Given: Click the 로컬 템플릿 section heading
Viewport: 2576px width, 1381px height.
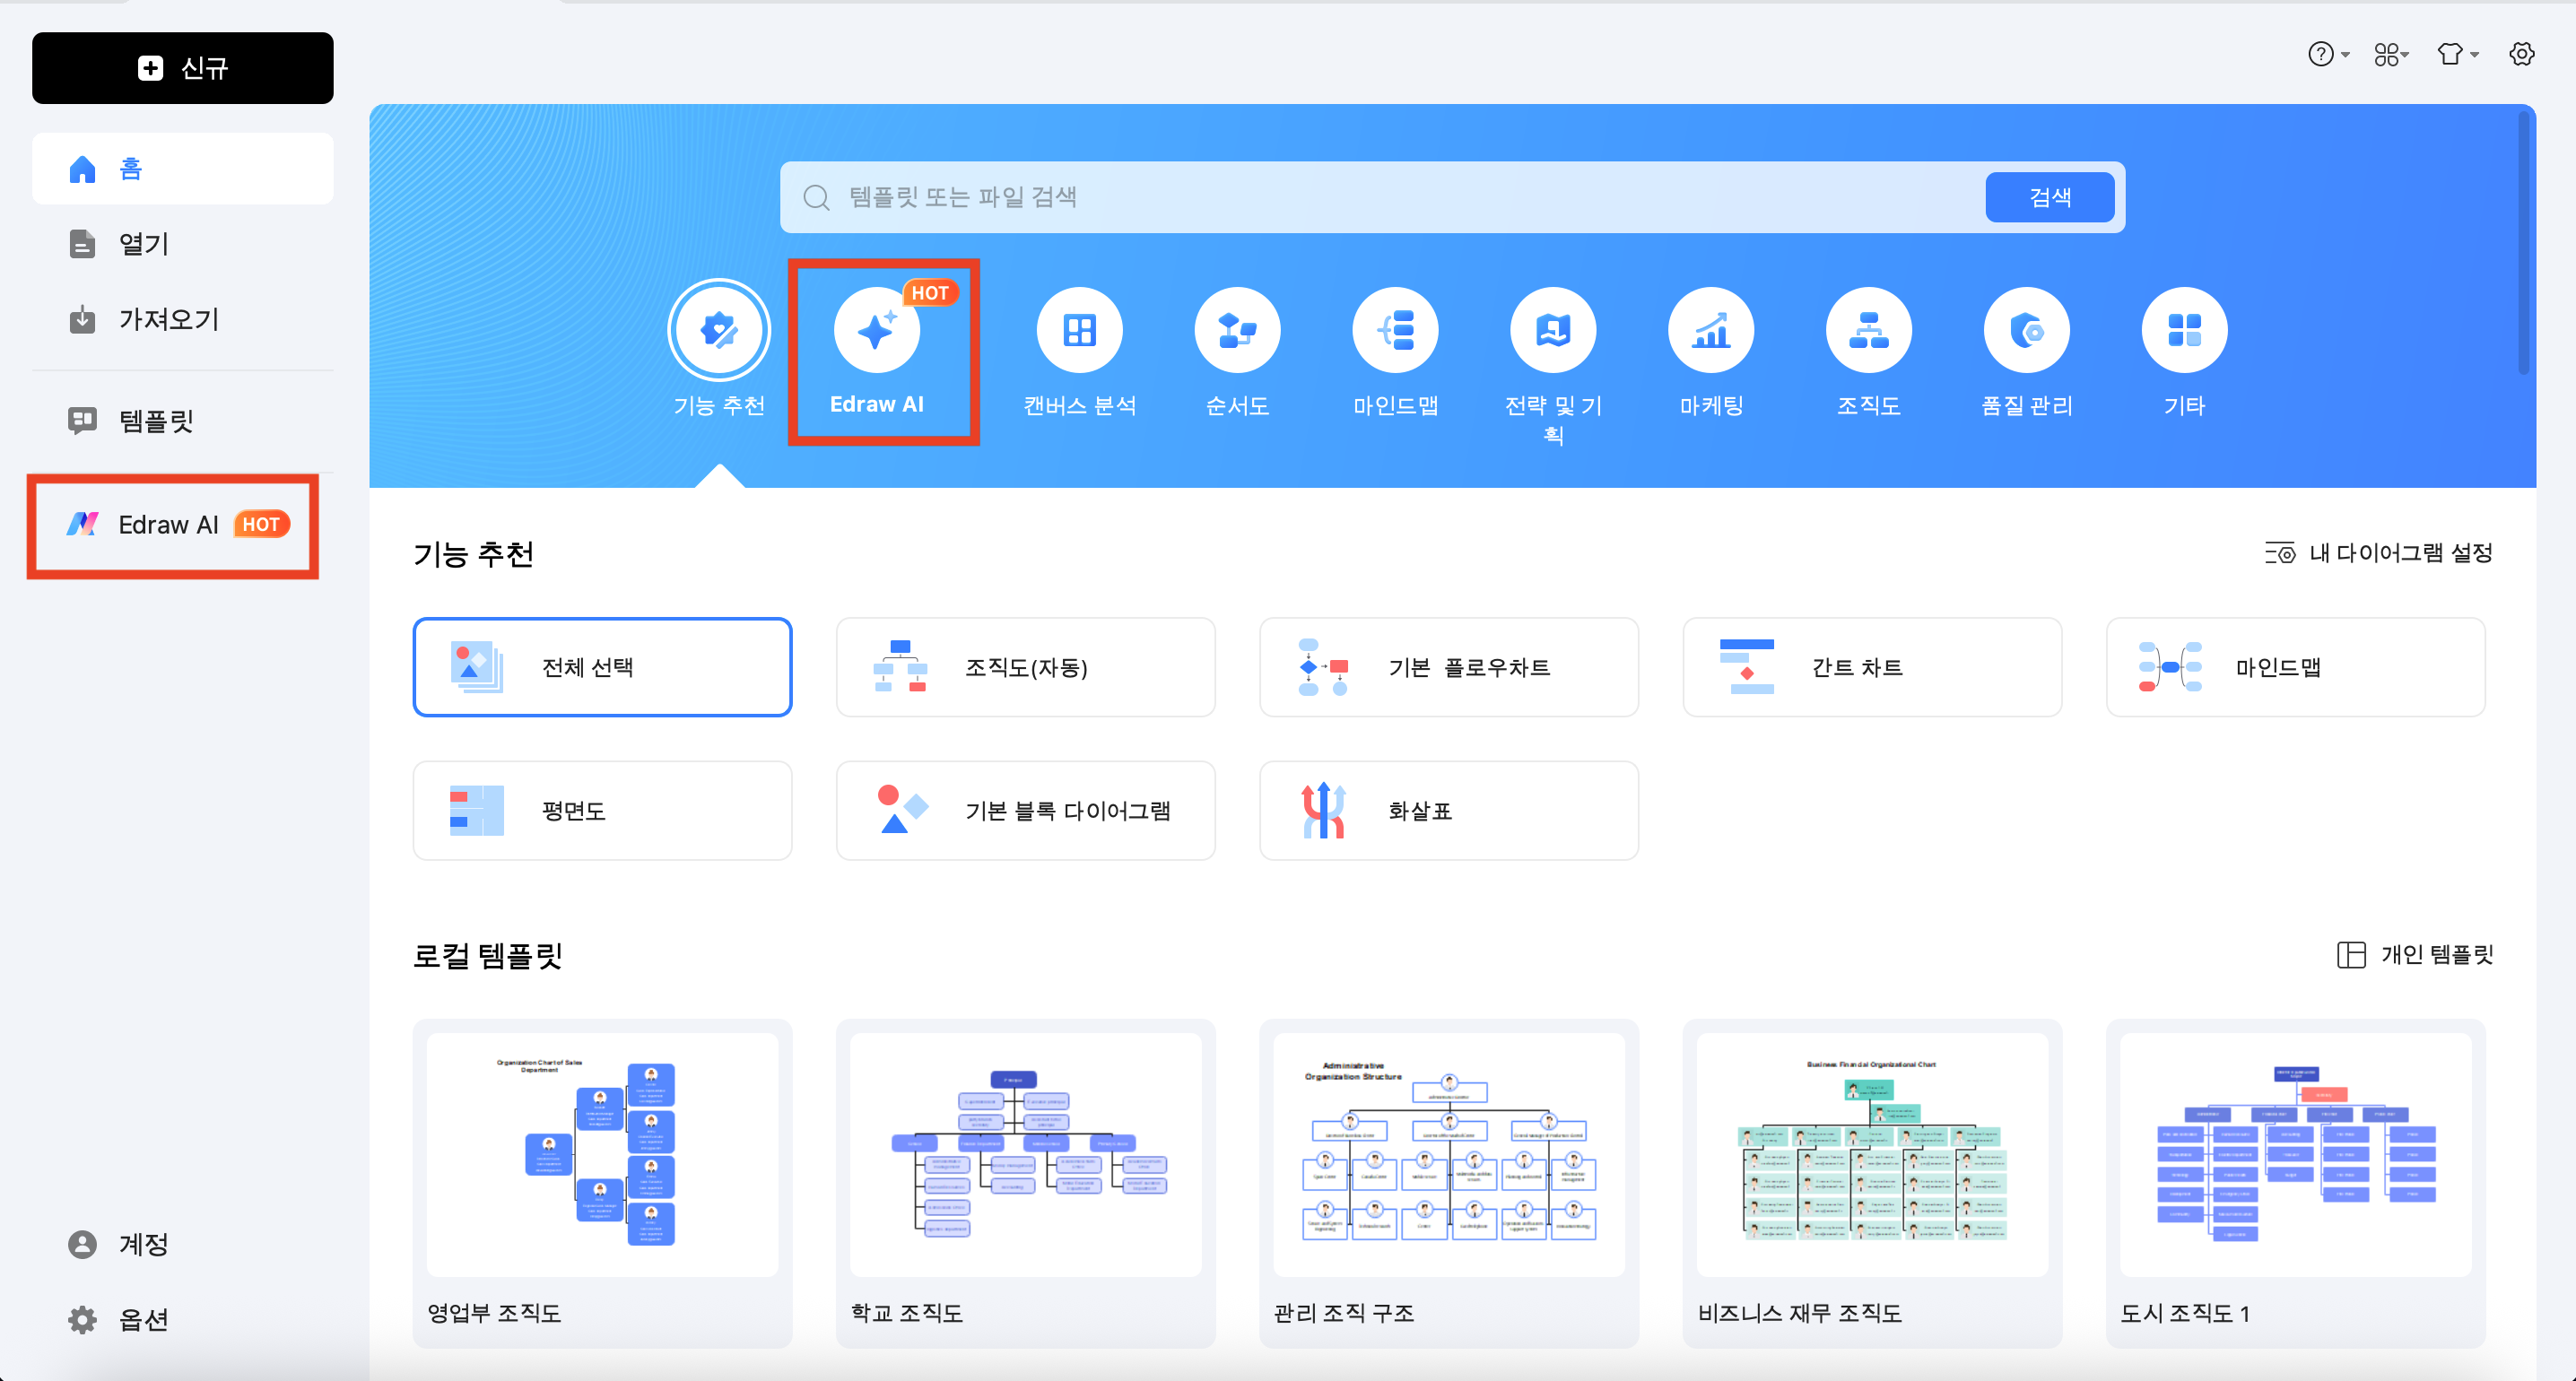Looking at the screenshot, I should [487, 956].
